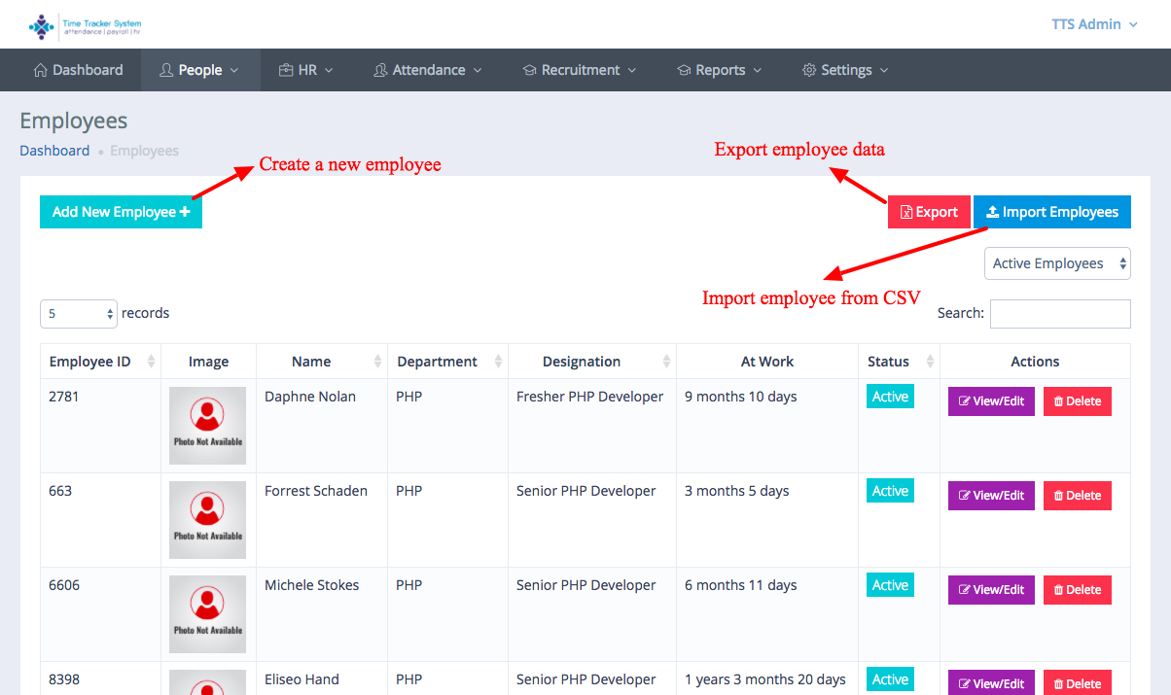Open the records per page dropdown

[78, 314]
